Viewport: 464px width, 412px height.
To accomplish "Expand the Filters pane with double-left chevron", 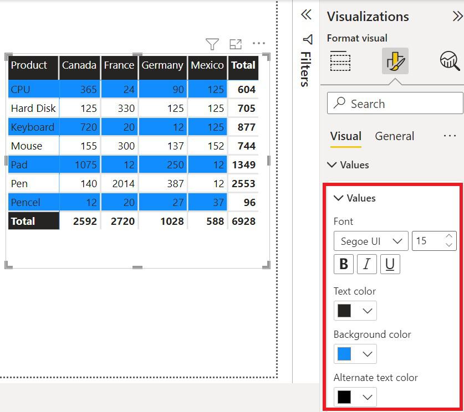I will pos(306,14).
